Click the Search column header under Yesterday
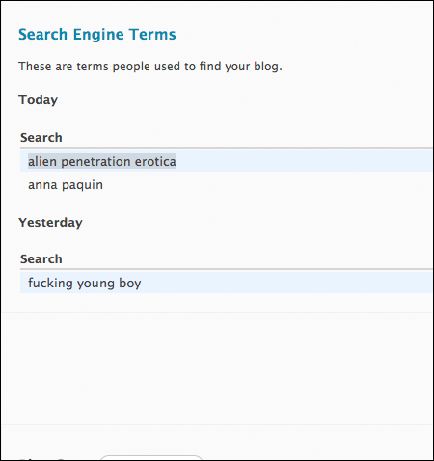 tap(41, 259)
